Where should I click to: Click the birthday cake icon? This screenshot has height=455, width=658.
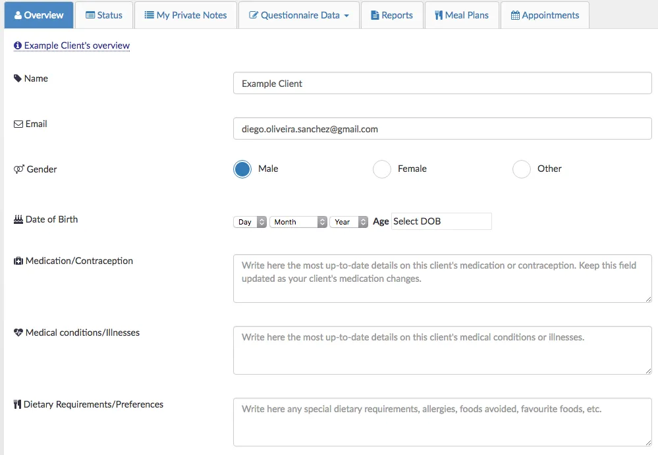point(18,219)
